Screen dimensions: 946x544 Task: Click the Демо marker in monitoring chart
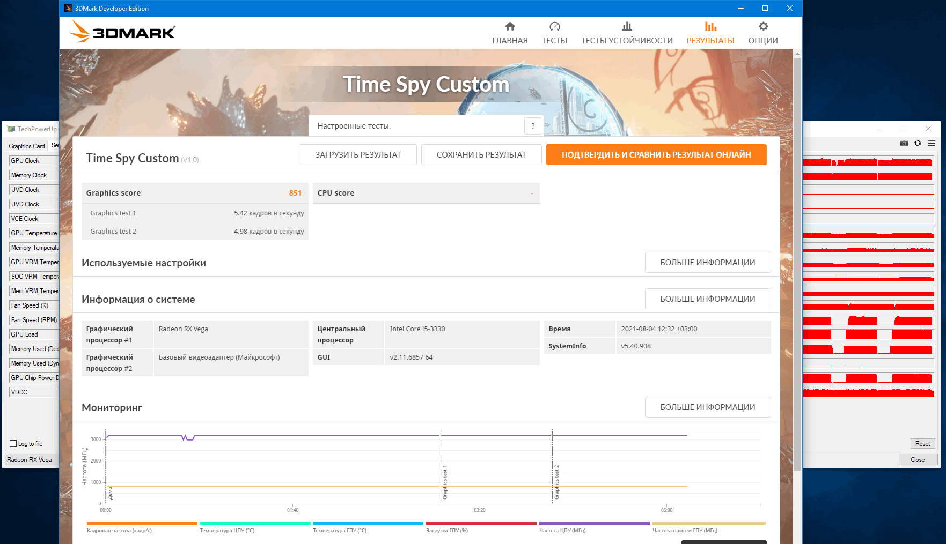(x=109, y=493)
